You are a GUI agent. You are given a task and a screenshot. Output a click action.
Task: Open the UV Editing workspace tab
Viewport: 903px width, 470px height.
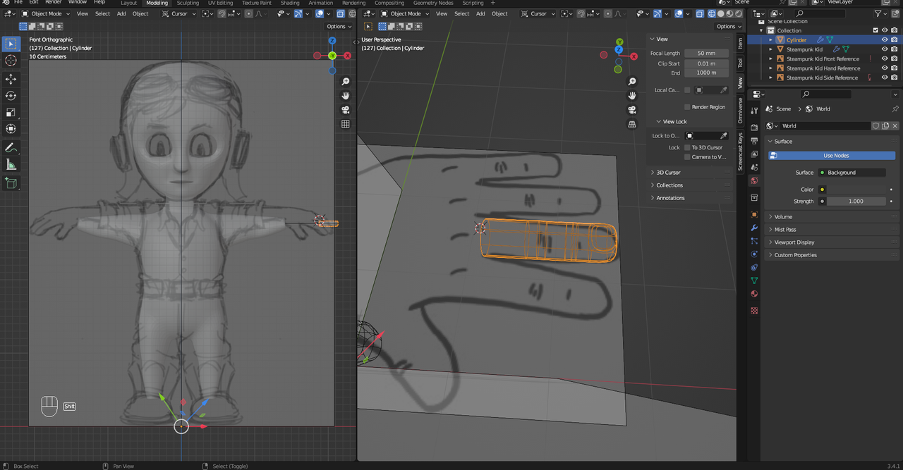(220, 3)
